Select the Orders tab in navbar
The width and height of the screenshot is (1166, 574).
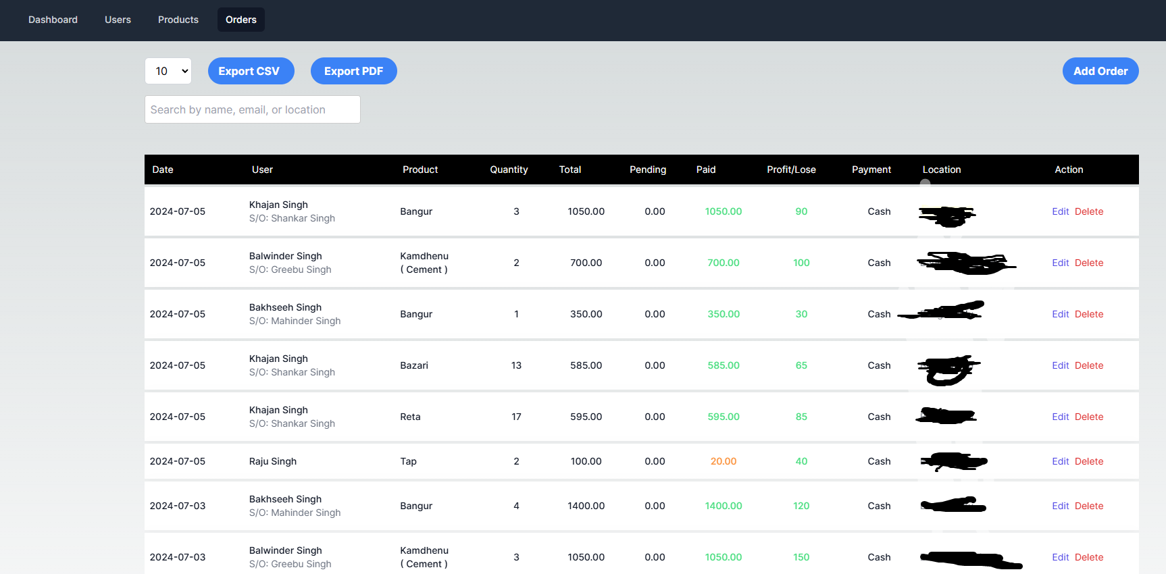pyautogui.click(x=241, y=20)
